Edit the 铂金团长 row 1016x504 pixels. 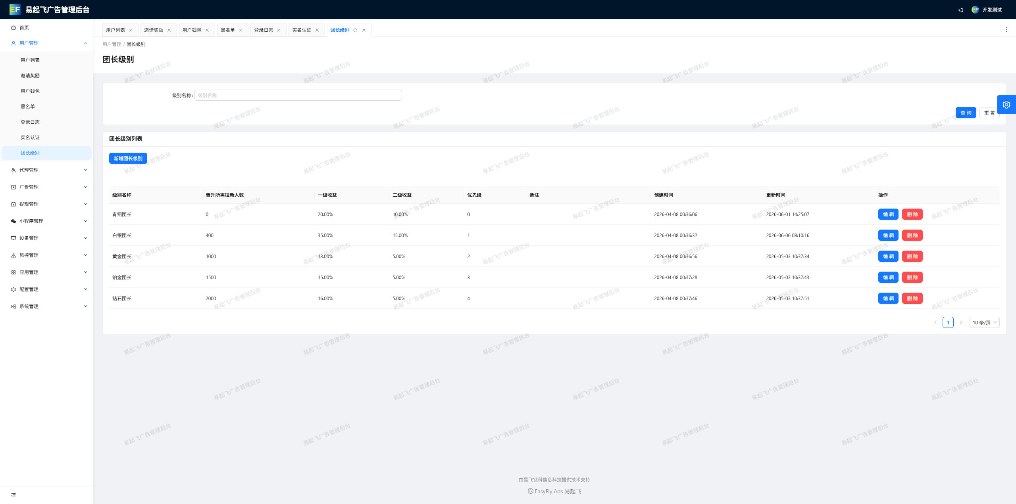point(888,278)
